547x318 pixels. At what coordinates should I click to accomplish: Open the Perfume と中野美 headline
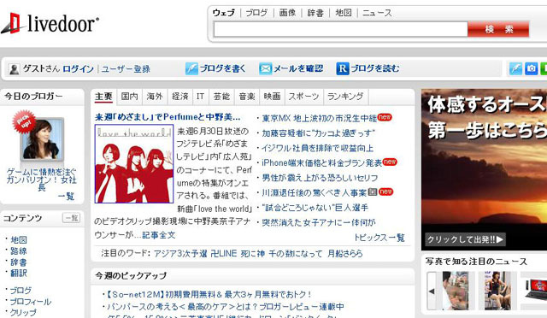tap(168, 116)
